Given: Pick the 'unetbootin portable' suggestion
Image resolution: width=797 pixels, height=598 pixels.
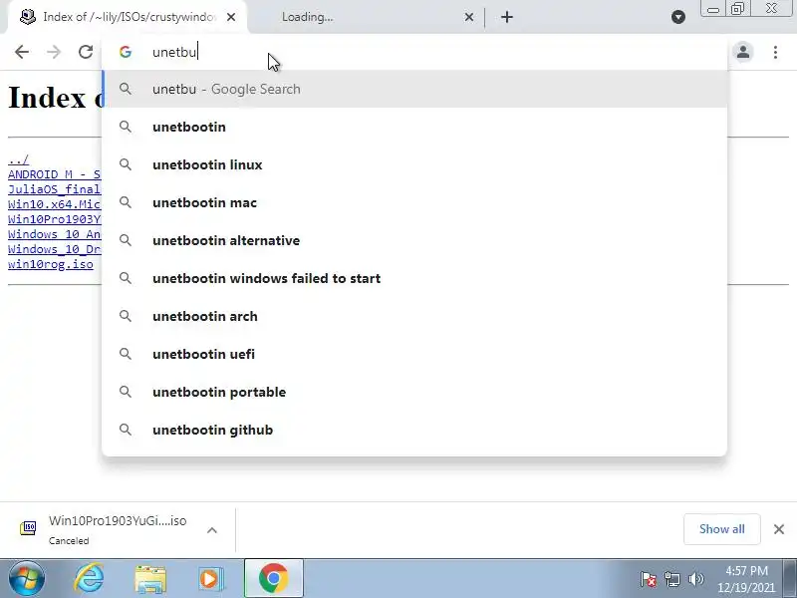Looking at the screenshot, I should pos(414,392).
